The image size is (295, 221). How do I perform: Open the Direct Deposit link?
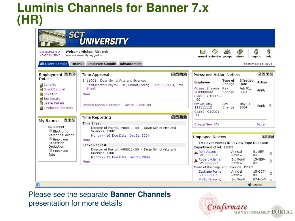(x=54, y=89)
